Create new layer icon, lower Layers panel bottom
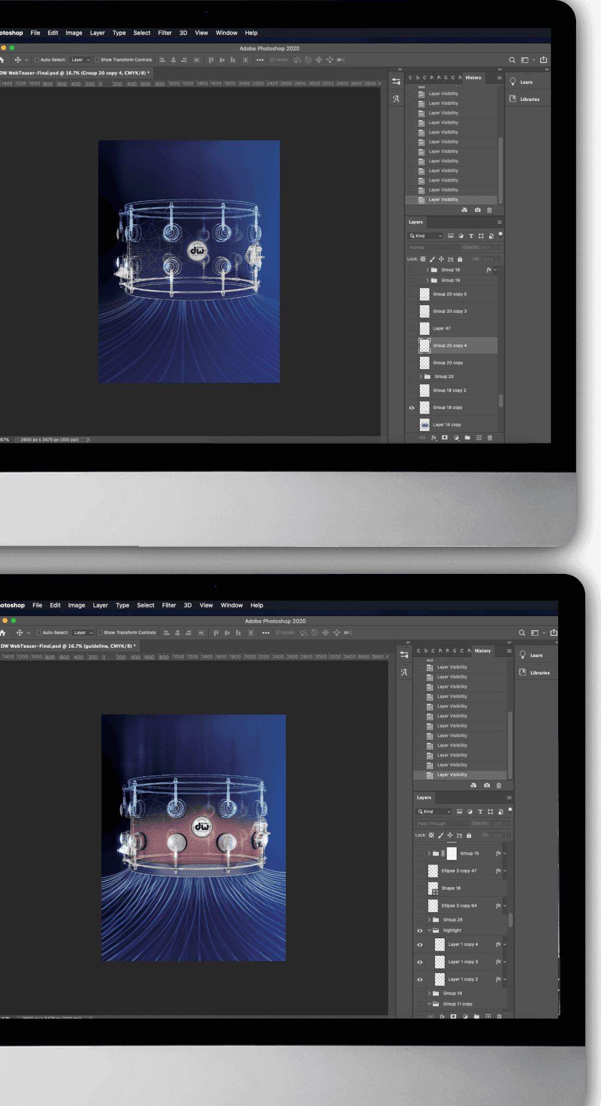The width and height of the screenshot is (601, 1106). pos(488,1016)
